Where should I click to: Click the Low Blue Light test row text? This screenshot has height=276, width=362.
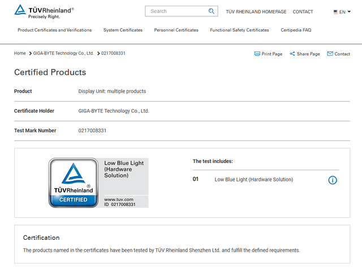254,179
